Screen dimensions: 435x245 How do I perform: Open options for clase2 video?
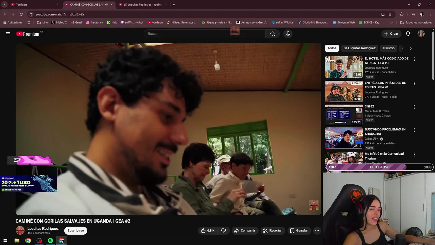tap(414, 107)
